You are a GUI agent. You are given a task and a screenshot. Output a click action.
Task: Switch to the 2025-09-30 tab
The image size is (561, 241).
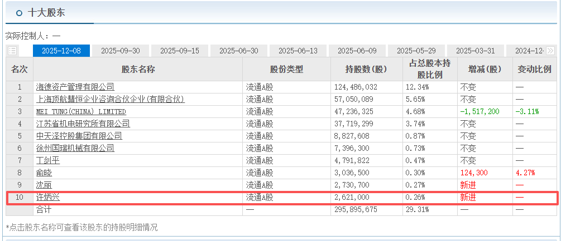click(120, 51)
